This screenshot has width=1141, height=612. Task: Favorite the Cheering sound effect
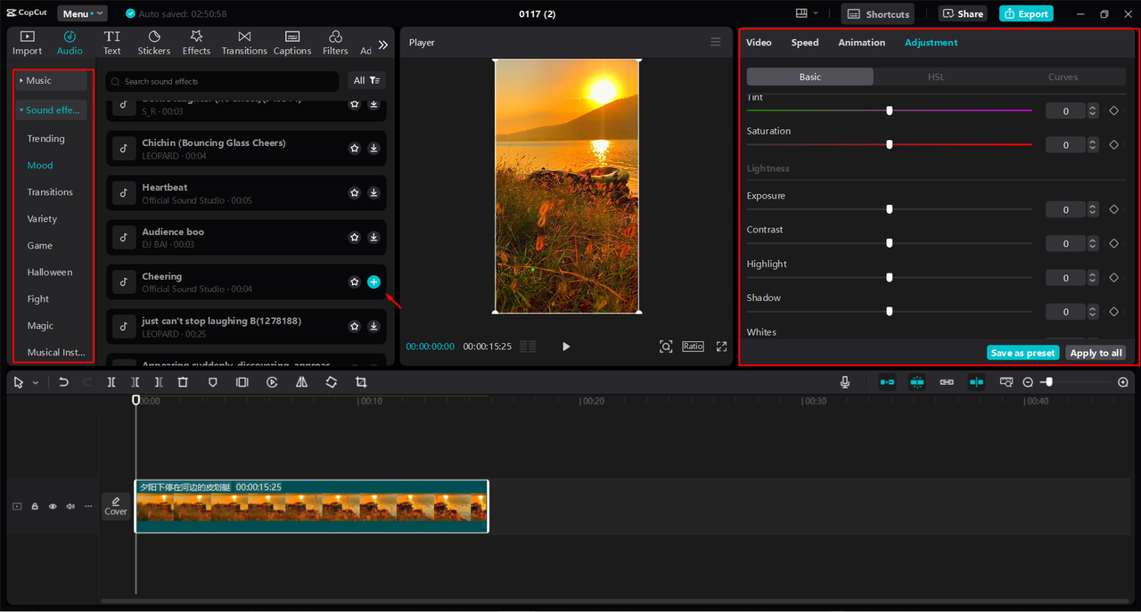(354, 282)
